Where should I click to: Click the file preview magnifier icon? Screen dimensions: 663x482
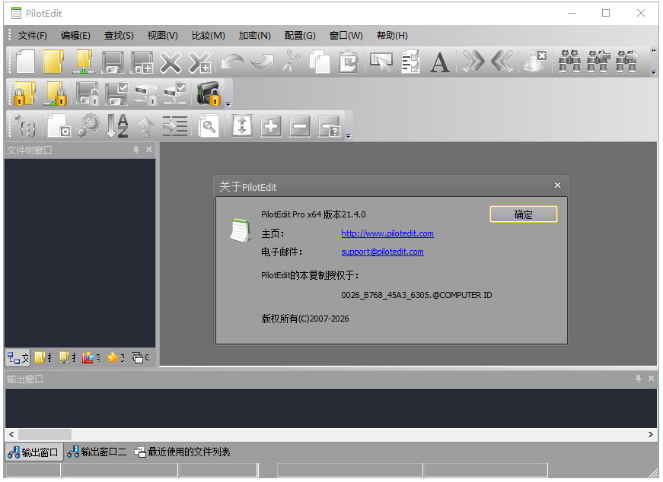tap(209, 125)
